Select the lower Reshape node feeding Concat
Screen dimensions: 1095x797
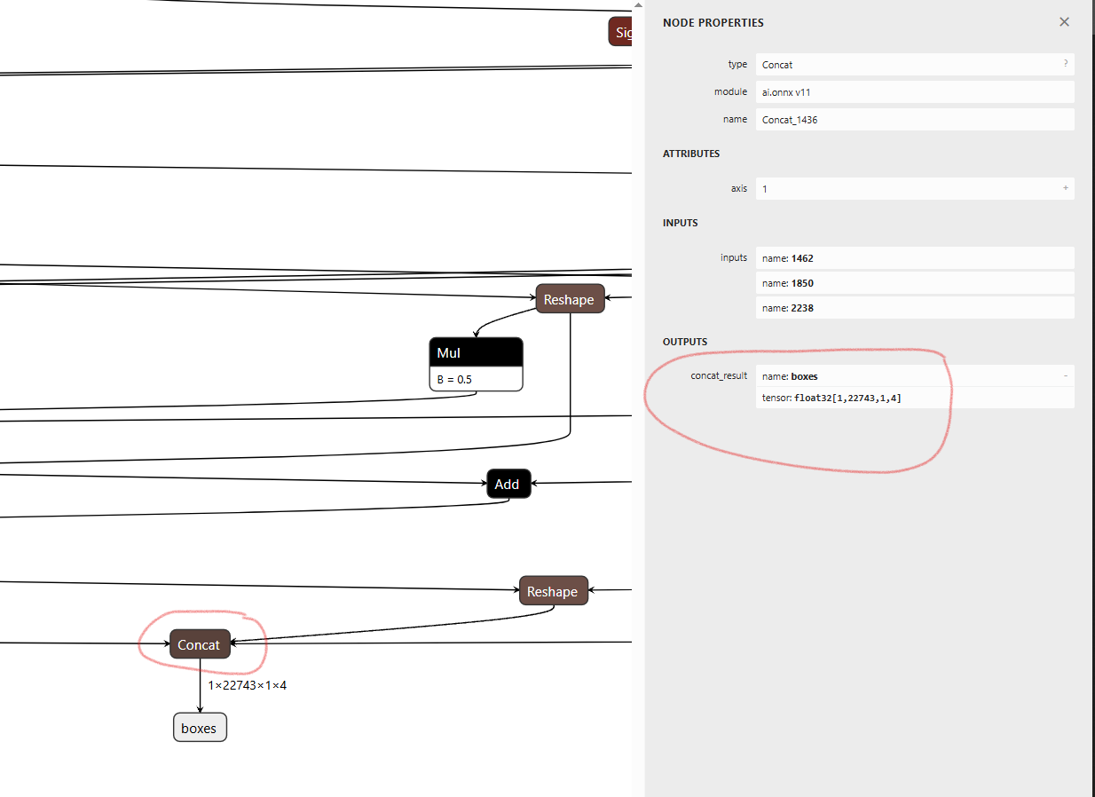click(553, 591)
